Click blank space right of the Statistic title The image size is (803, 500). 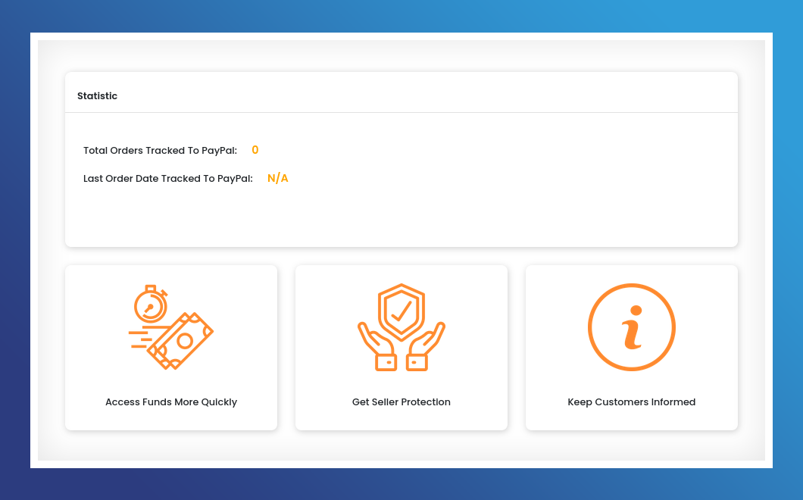tap(424, 95)
